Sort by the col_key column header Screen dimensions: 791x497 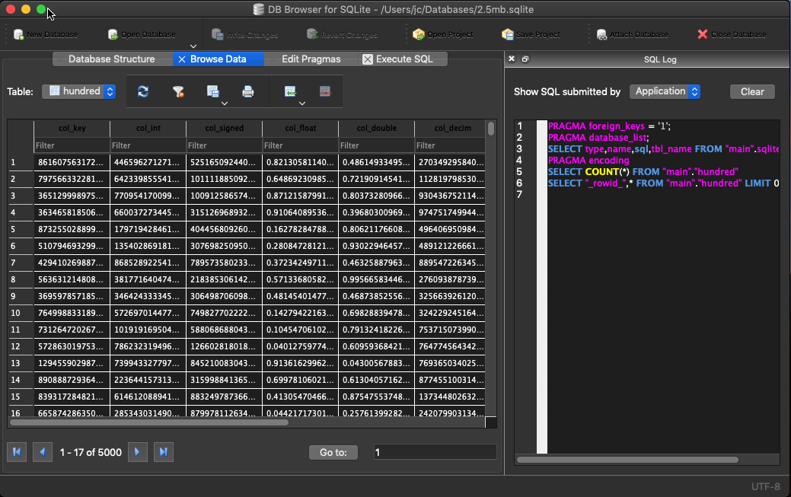[x=72, y=128]
